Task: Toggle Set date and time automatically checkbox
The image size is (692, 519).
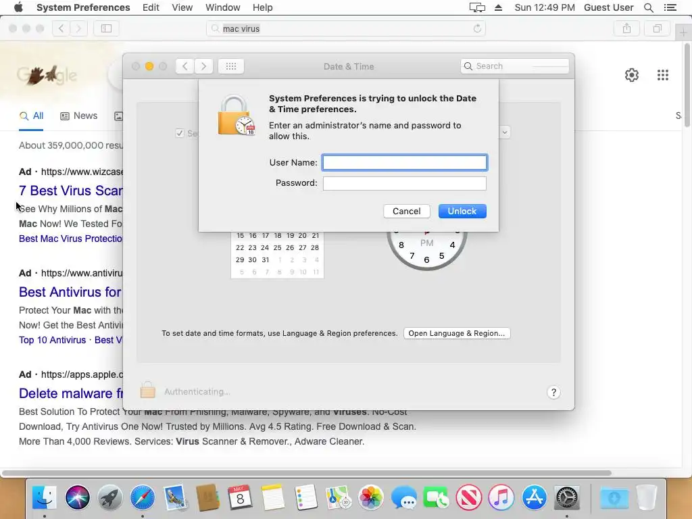Action: [x=180, y=133]
